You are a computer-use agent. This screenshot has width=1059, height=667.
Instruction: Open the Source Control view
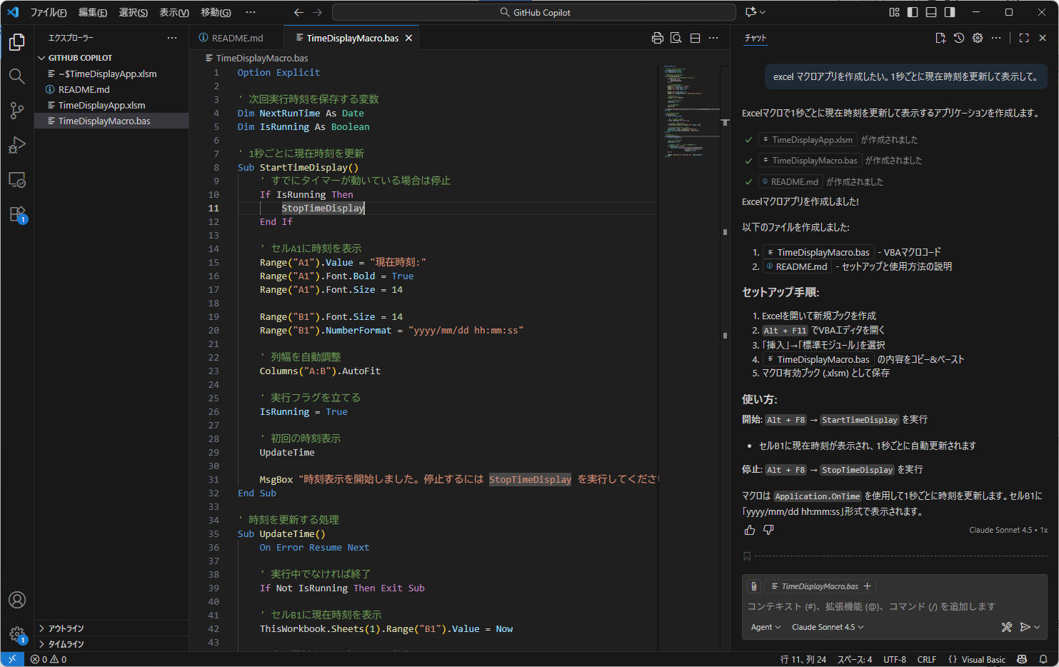click(x=16, y=111)
